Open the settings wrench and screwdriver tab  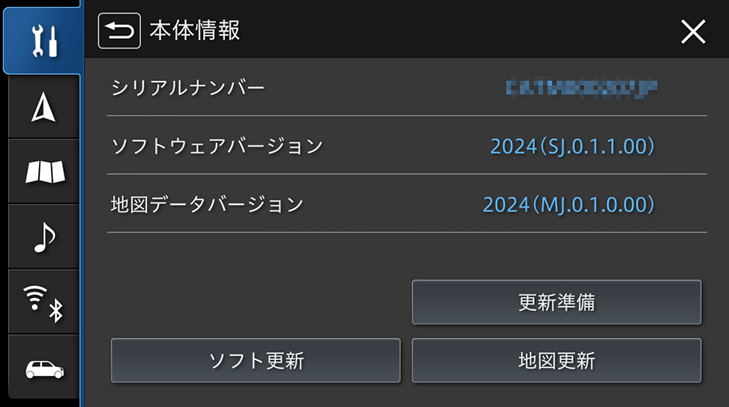43,41
